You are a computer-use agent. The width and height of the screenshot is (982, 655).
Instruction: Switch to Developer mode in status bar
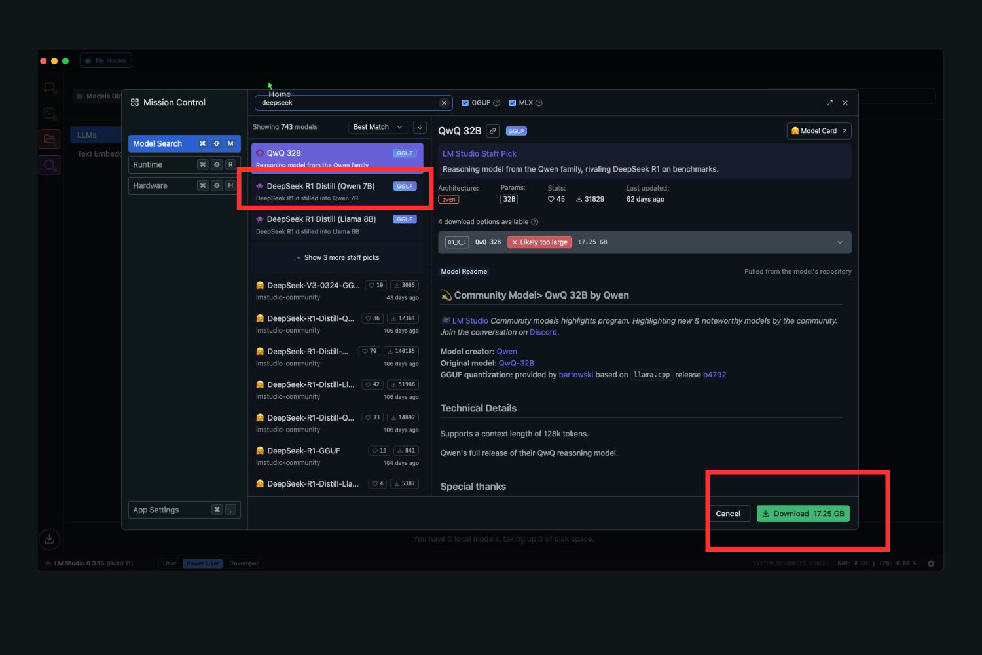[244, 563]
